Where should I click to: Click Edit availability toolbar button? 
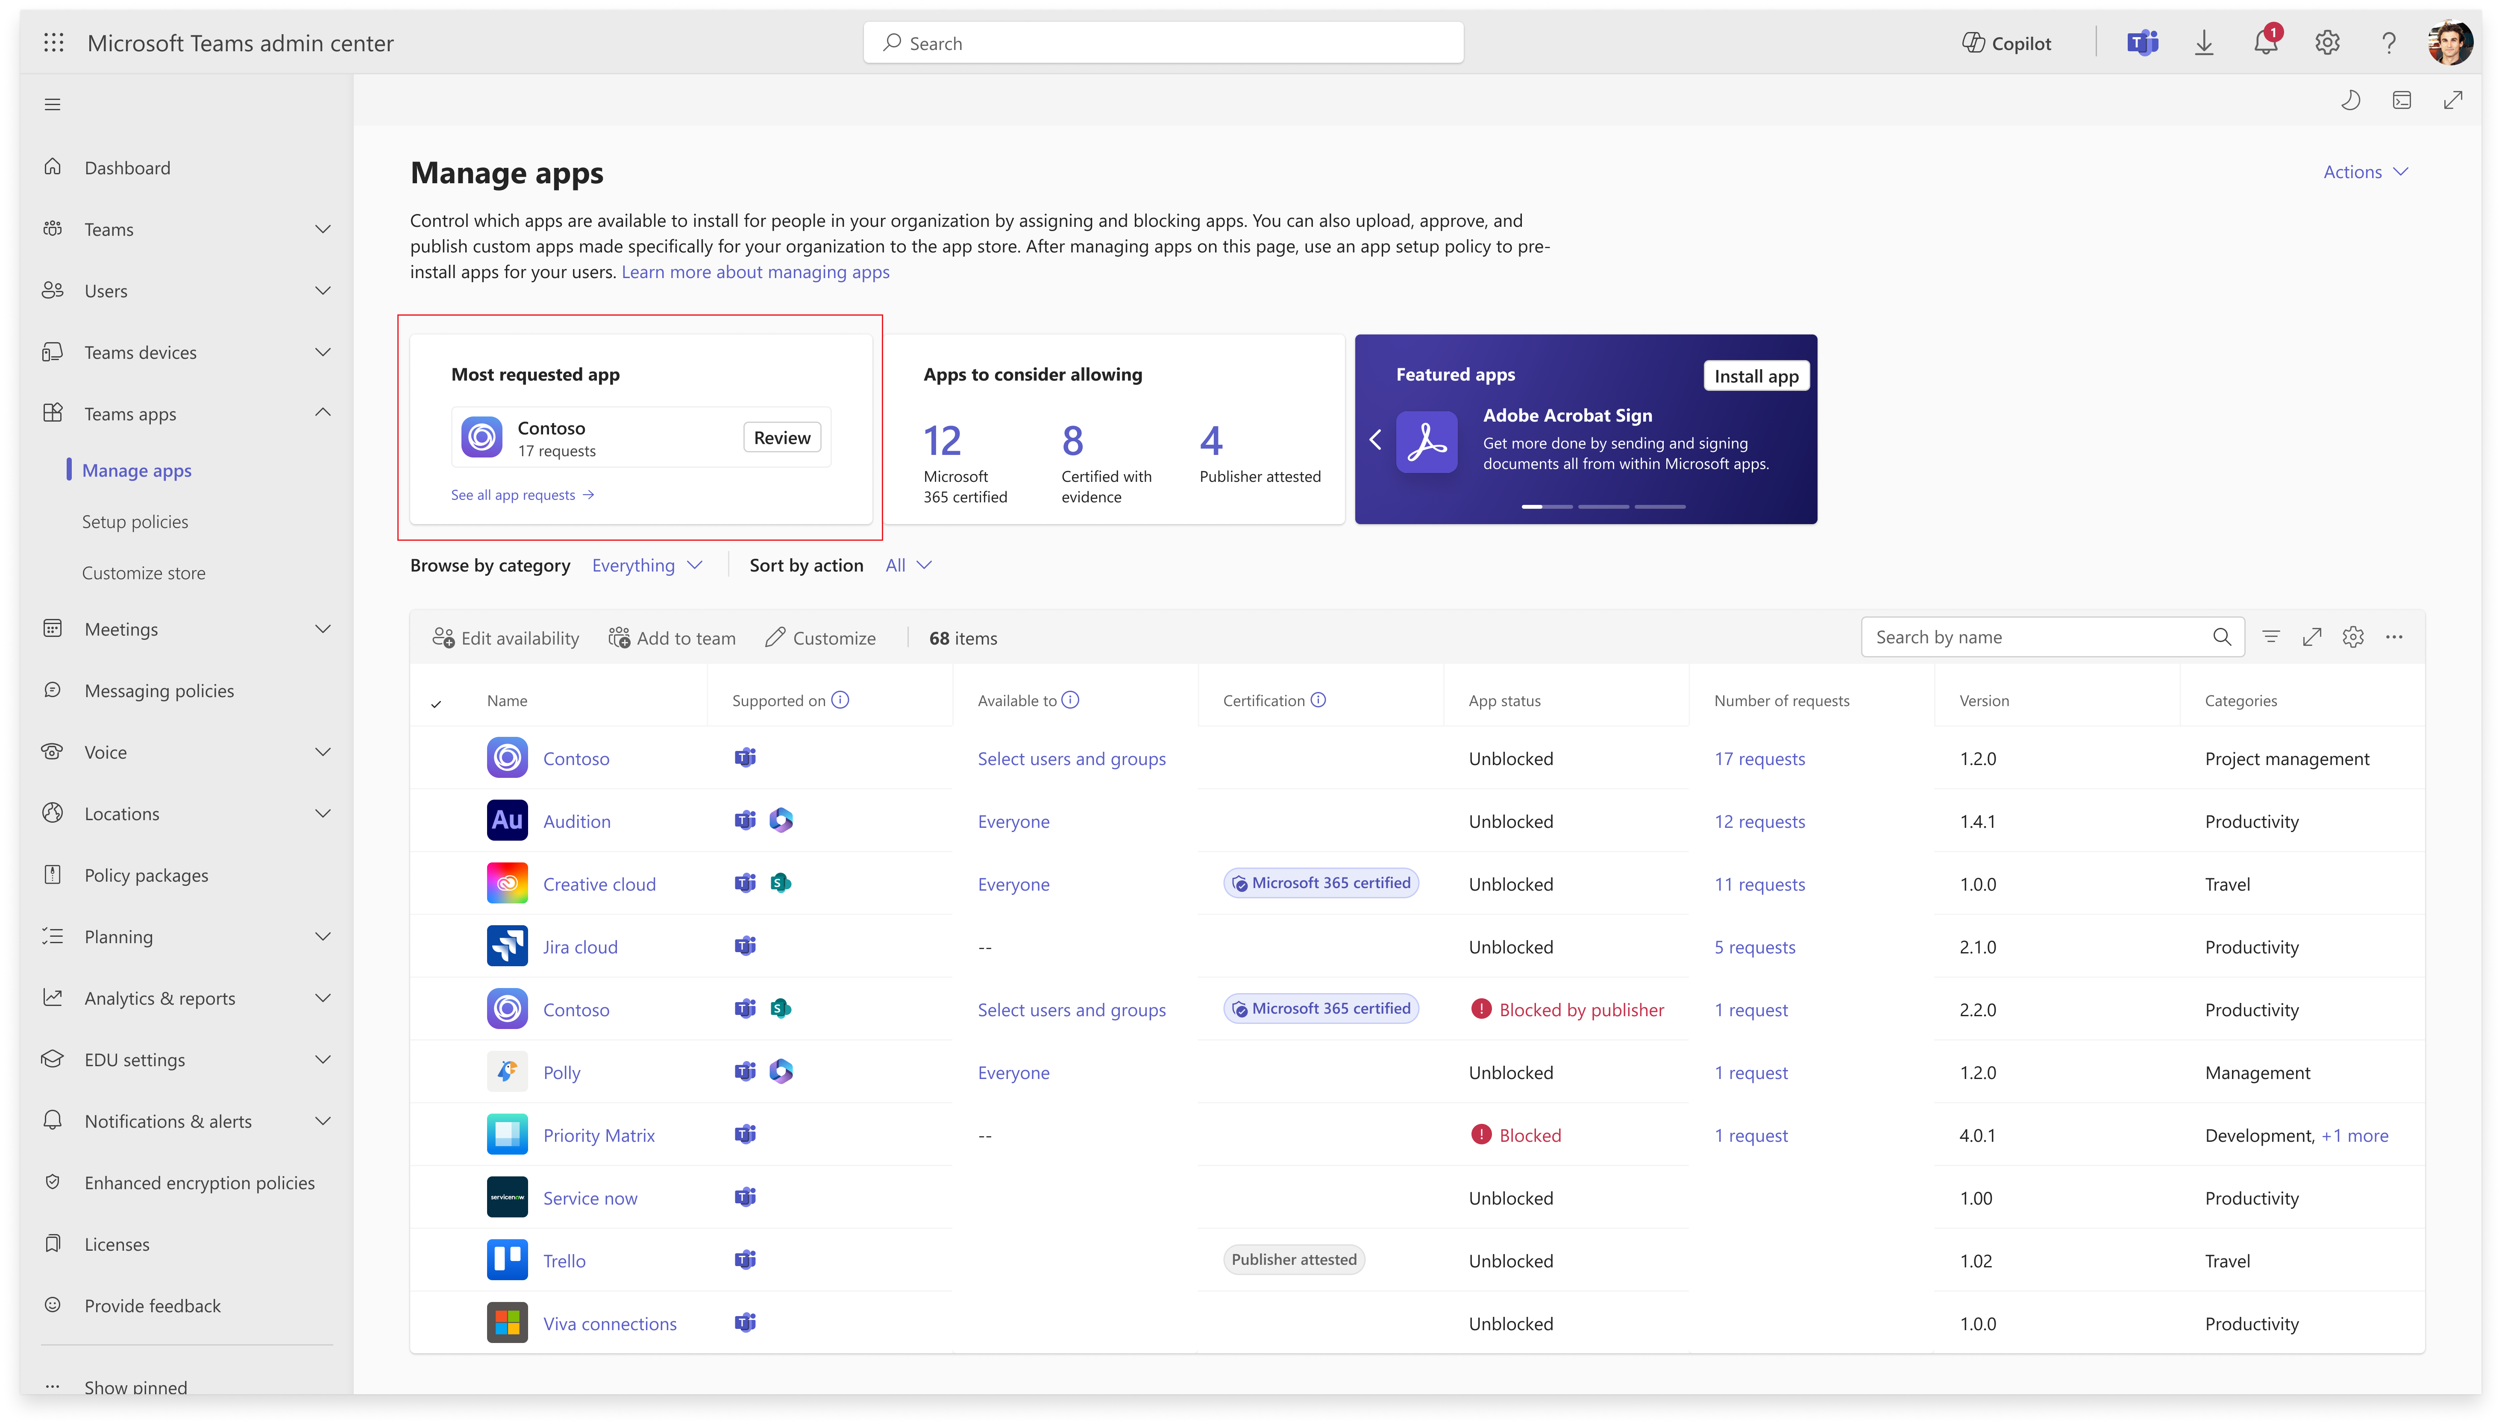[x=505, y=637]
